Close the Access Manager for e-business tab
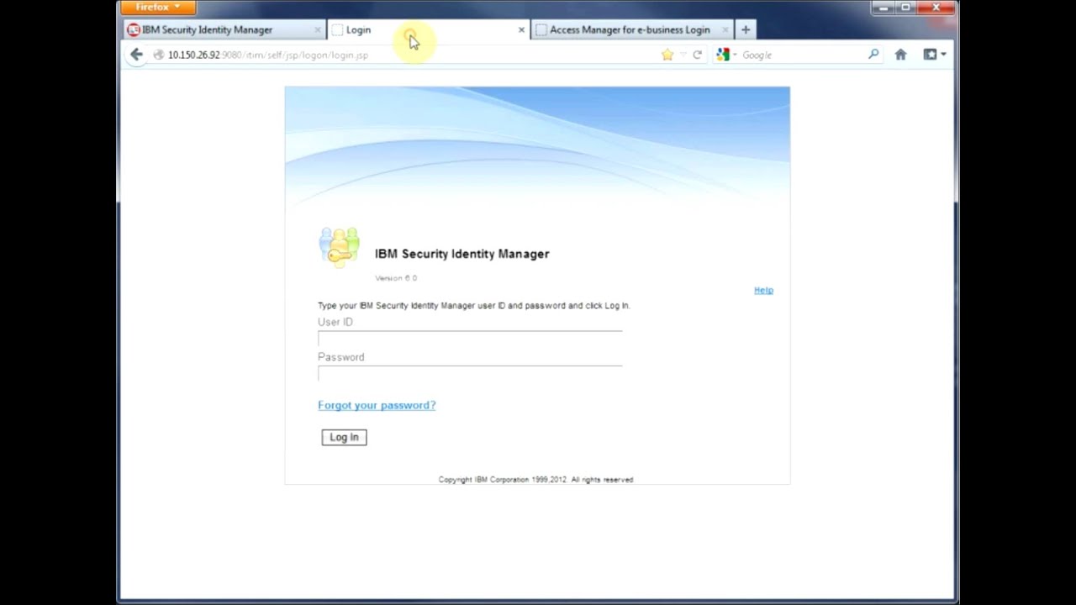 pos(725,30)
